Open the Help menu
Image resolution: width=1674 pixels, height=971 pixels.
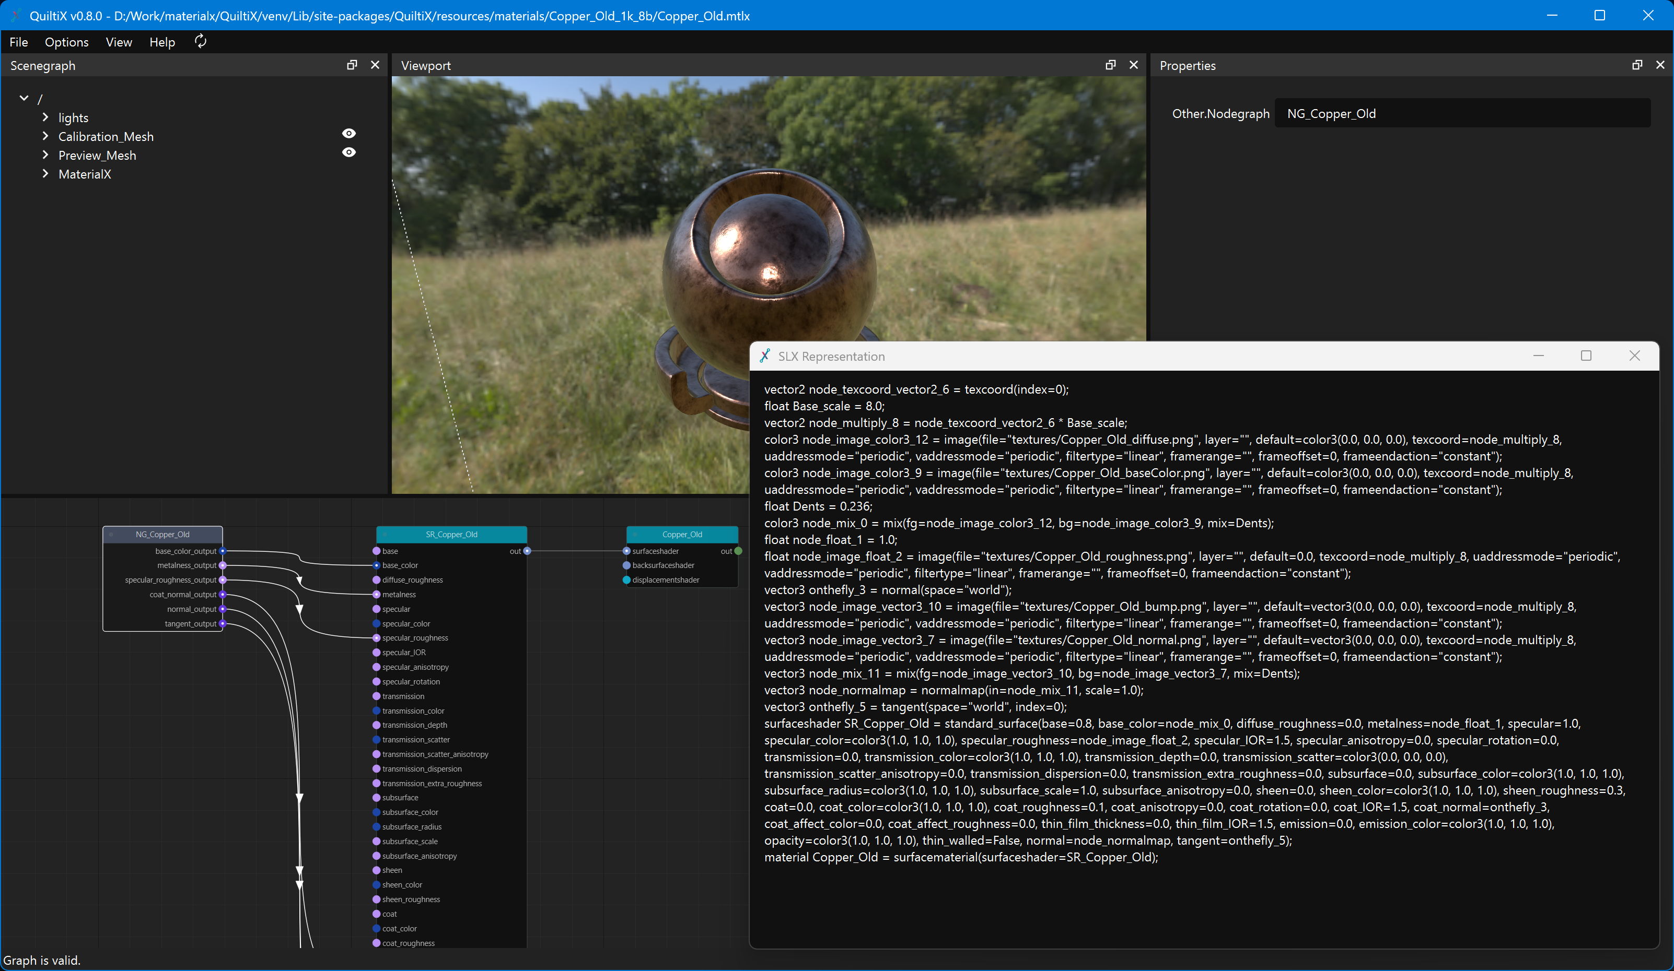tap(162, 42)
